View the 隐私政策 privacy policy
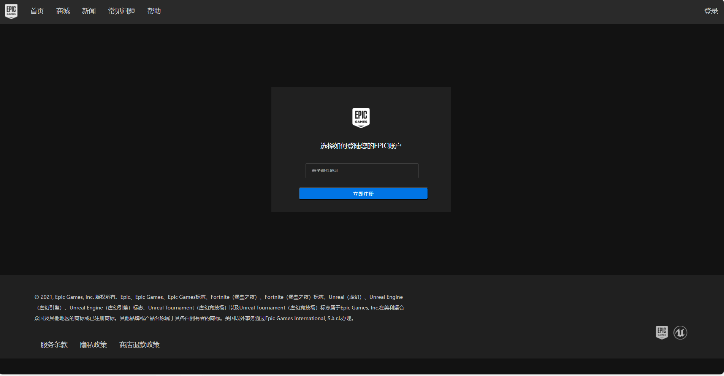 click(93, 344)
